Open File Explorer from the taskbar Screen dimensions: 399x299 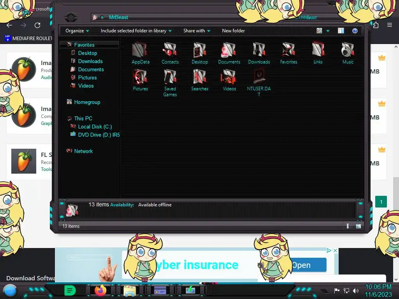pyautogui.click(x=130, y=290)
